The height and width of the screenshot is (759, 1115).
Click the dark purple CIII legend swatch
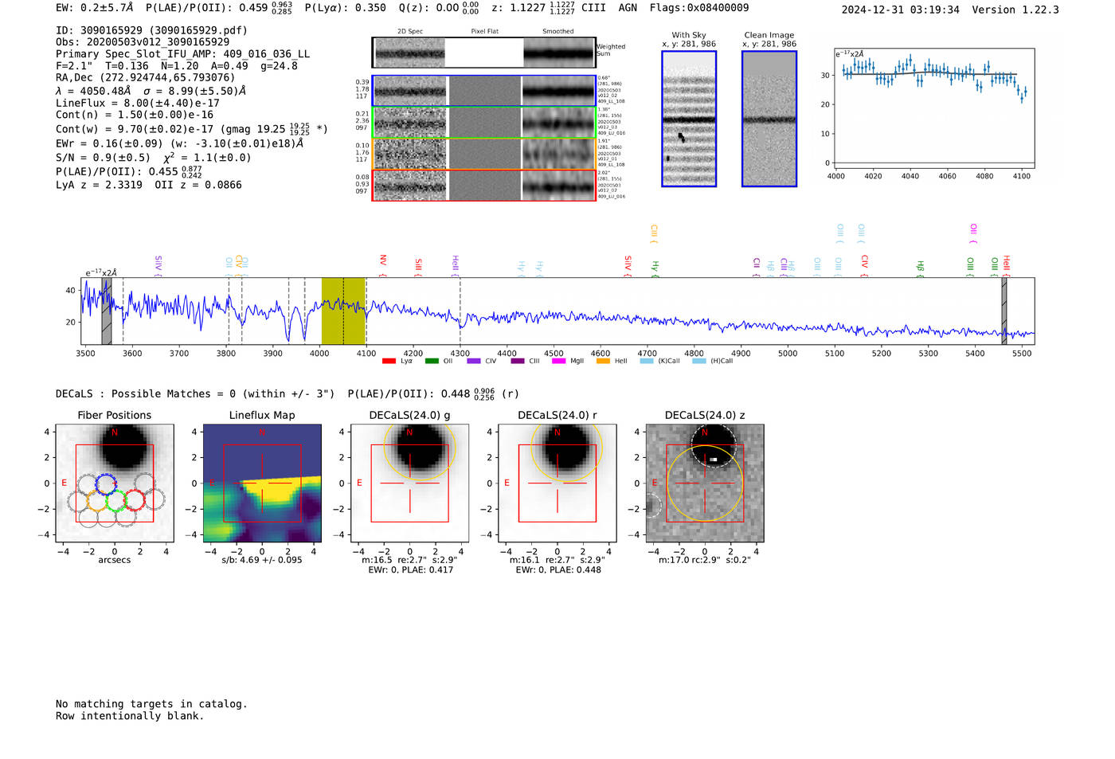click(x=518, y=362)
